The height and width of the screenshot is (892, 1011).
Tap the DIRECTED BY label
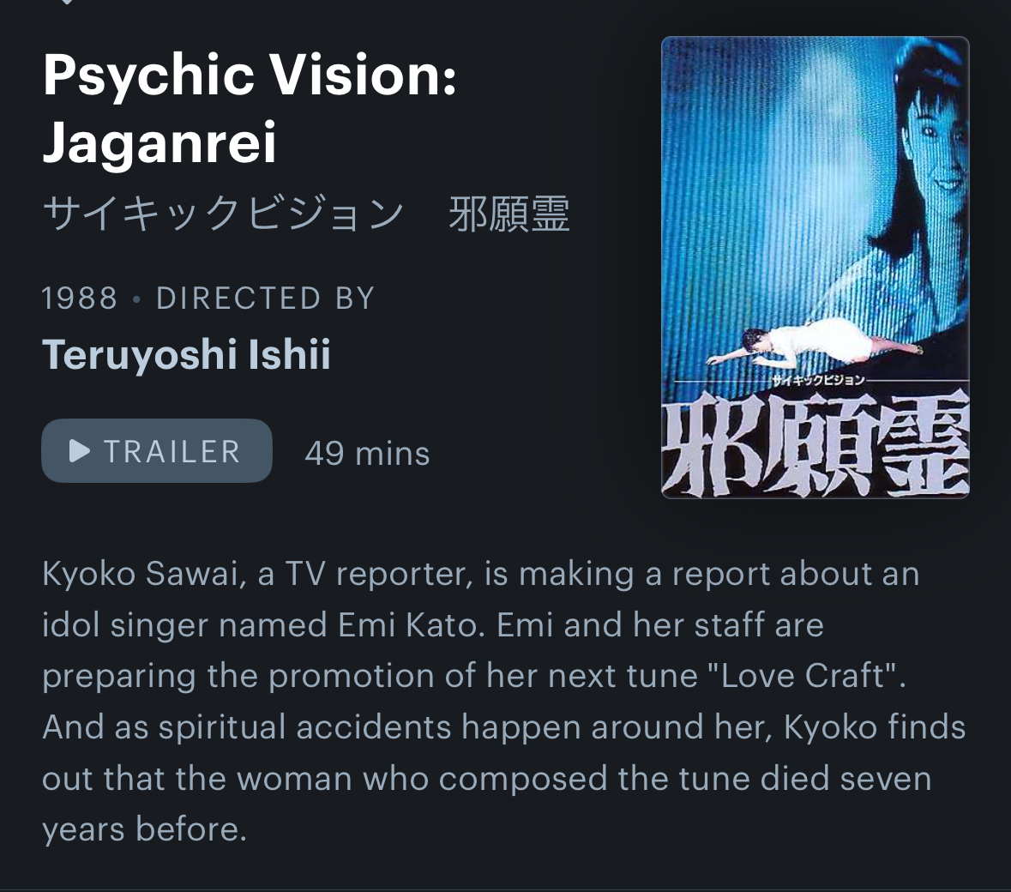(266, 298)
